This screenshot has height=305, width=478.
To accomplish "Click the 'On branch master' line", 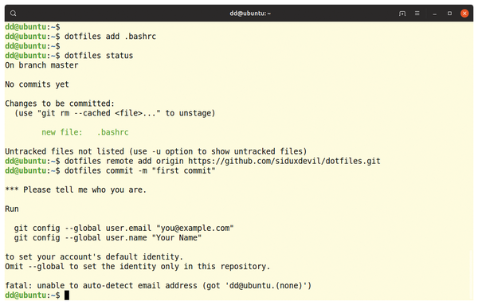I will click(x=41, y=65).
